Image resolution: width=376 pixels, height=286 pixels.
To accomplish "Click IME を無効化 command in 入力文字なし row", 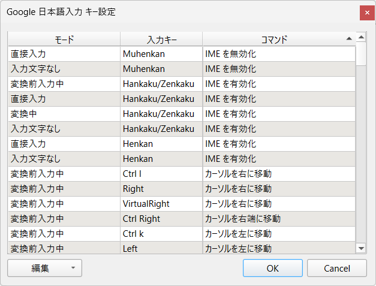I will 279,69.
